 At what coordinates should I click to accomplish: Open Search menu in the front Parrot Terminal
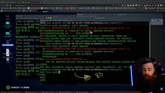click(x=60, y=20)
